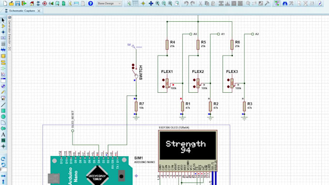The width and height of the screenshot is (329, 185).
Task: Click the X-Mirror horizontal flip icon
Action: tap(3, 176)
